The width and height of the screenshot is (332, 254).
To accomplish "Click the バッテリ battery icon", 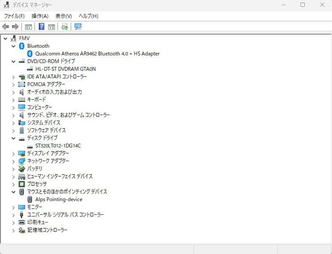I will (22, 169).
